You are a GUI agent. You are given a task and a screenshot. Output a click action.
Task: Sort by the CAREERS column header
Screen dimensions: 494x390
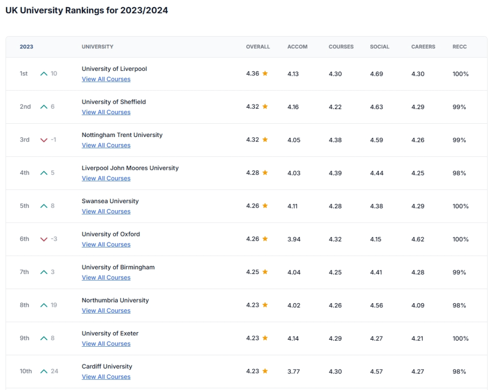423,47
